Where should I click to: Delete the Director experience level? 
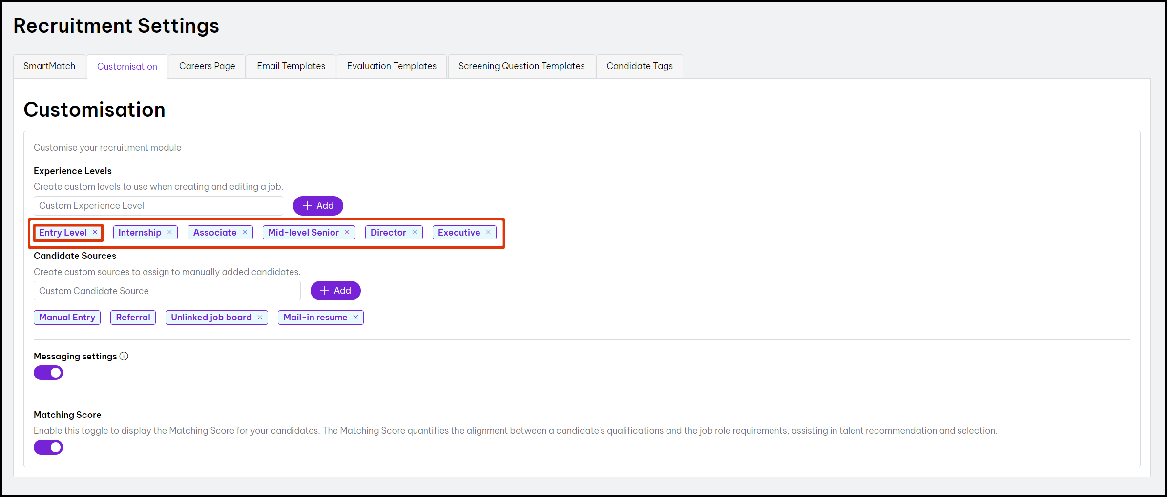(415, 232)
